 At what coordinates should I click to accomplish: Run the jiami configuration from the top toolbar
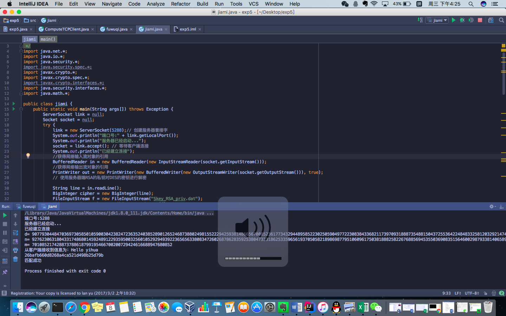[454, 20]
